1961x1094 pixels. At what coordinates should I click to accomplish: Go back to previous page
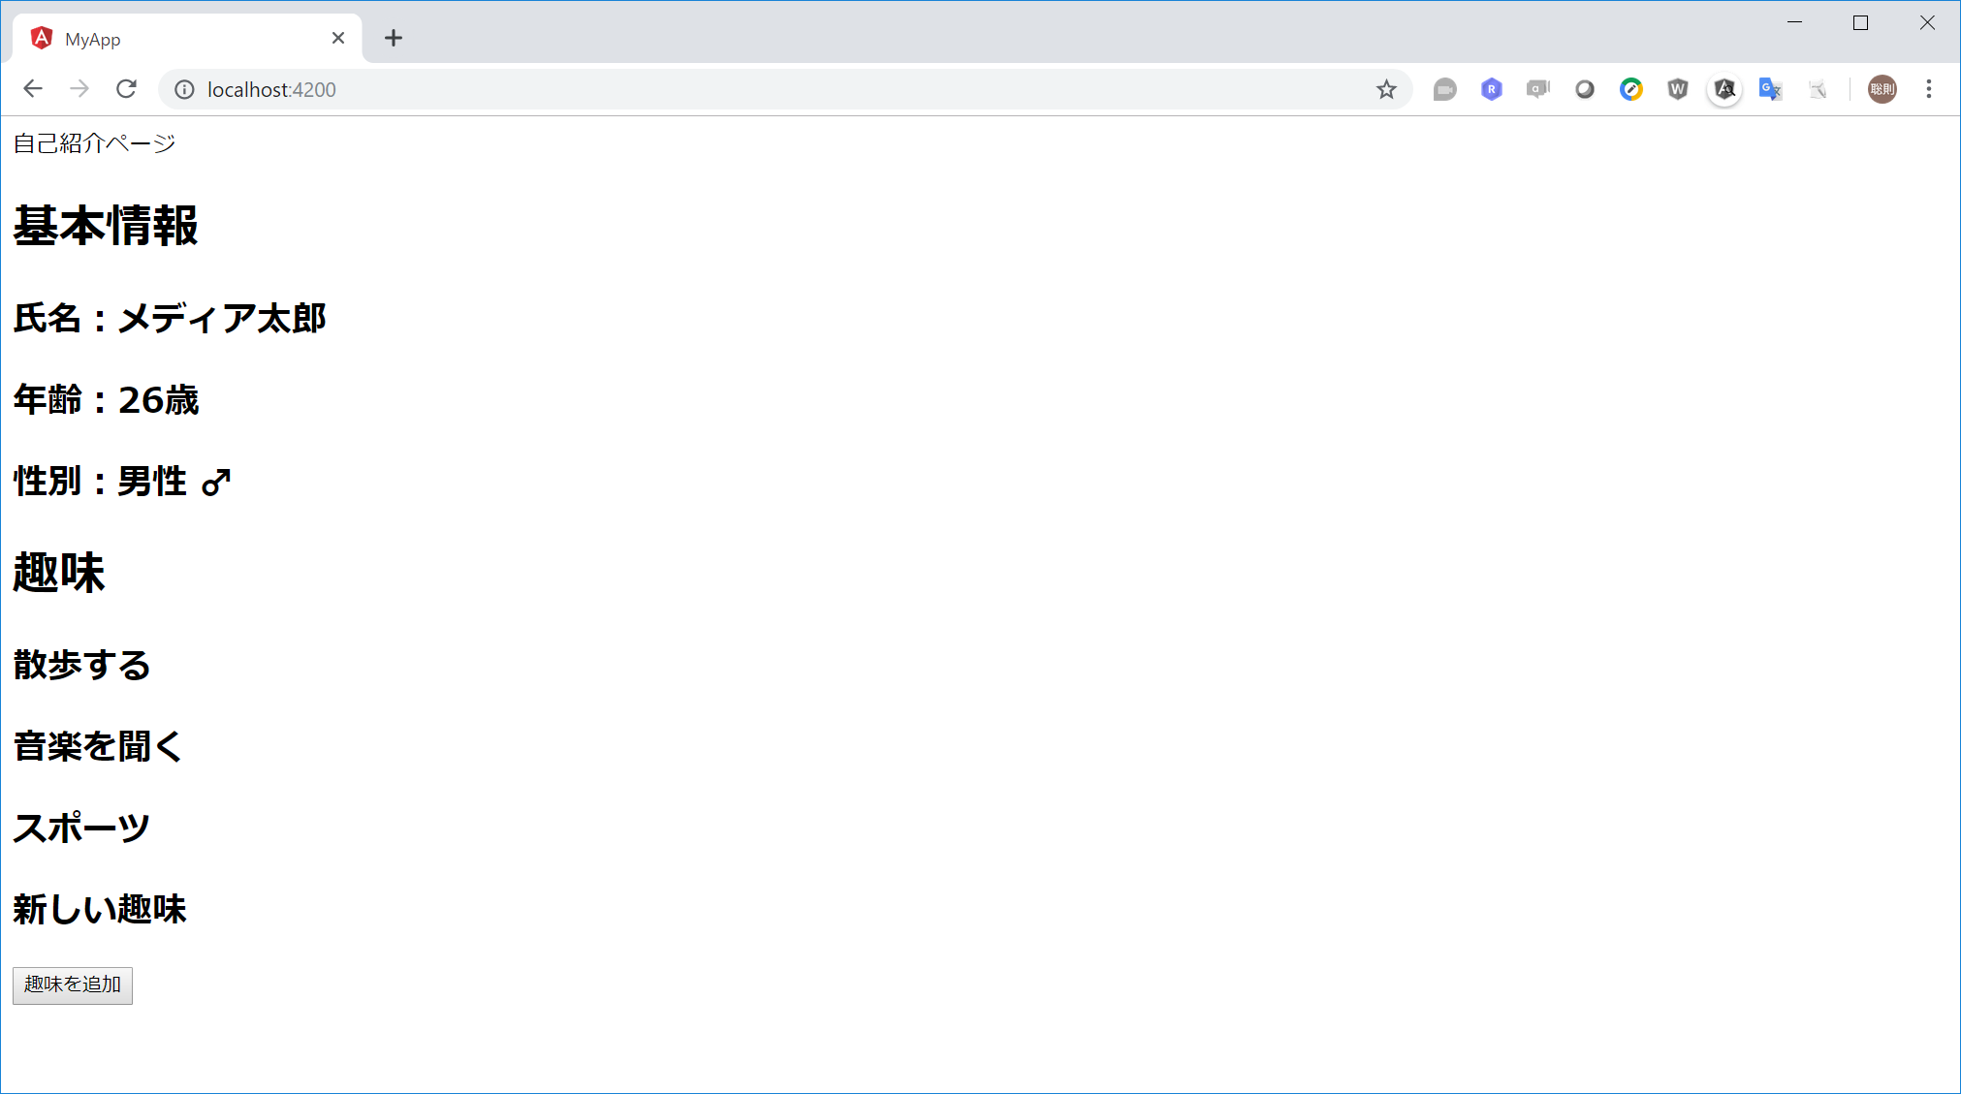coord(33,89)
